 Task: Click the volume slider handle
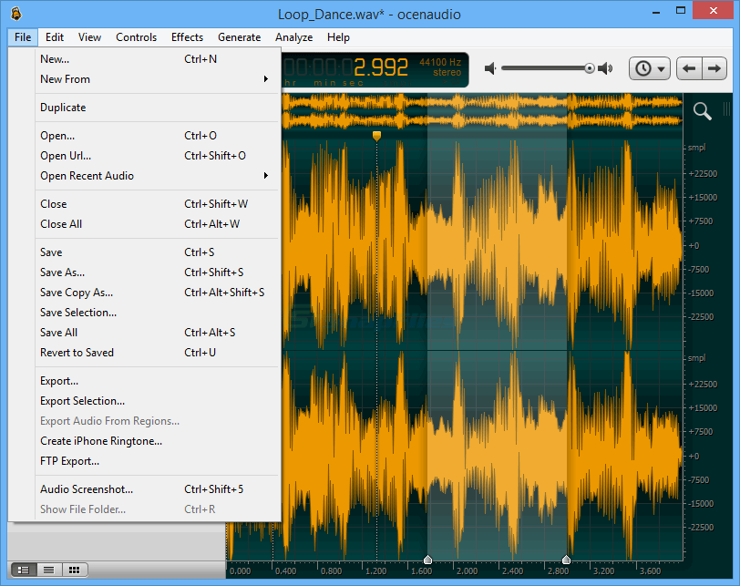pyautogui.click(x=590, y=68)
